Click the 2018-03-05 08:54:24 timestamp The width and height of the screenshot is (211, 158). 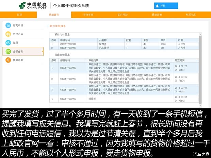(x=181, y=79)
